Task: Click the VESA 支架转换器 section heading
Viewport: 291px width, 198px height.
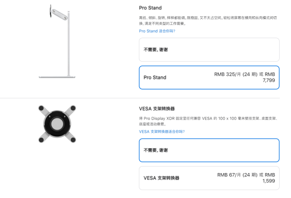Action: (x=157, y=109)
